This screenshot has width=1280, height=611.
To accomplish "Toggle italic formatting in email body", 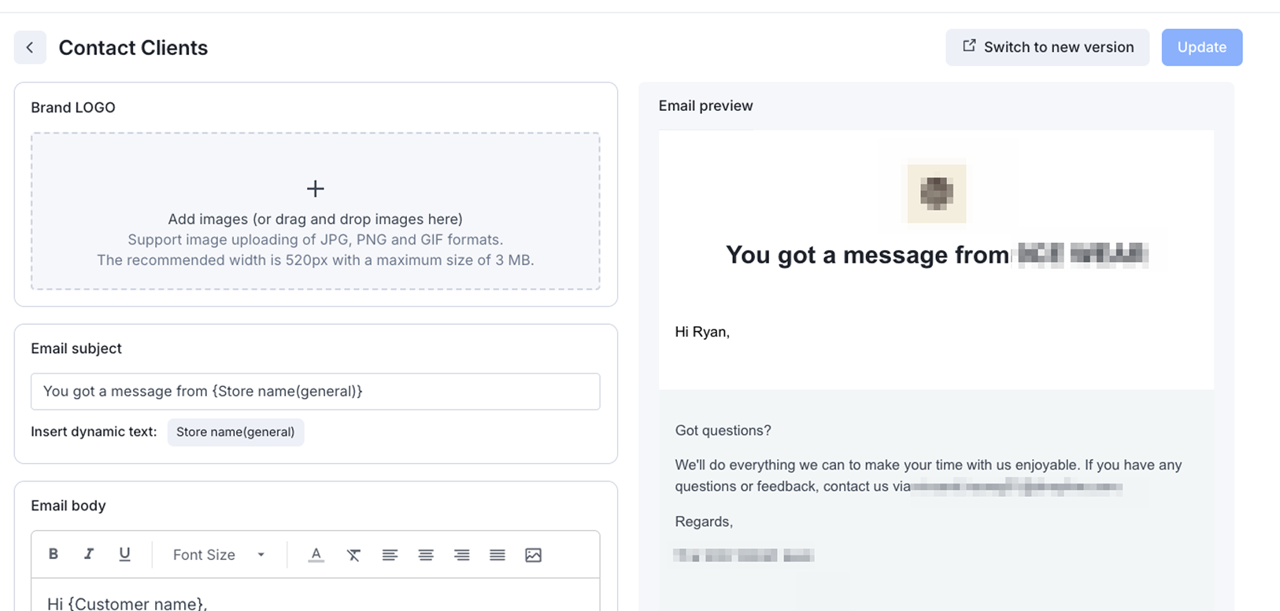I will click(x=89, y=554).
